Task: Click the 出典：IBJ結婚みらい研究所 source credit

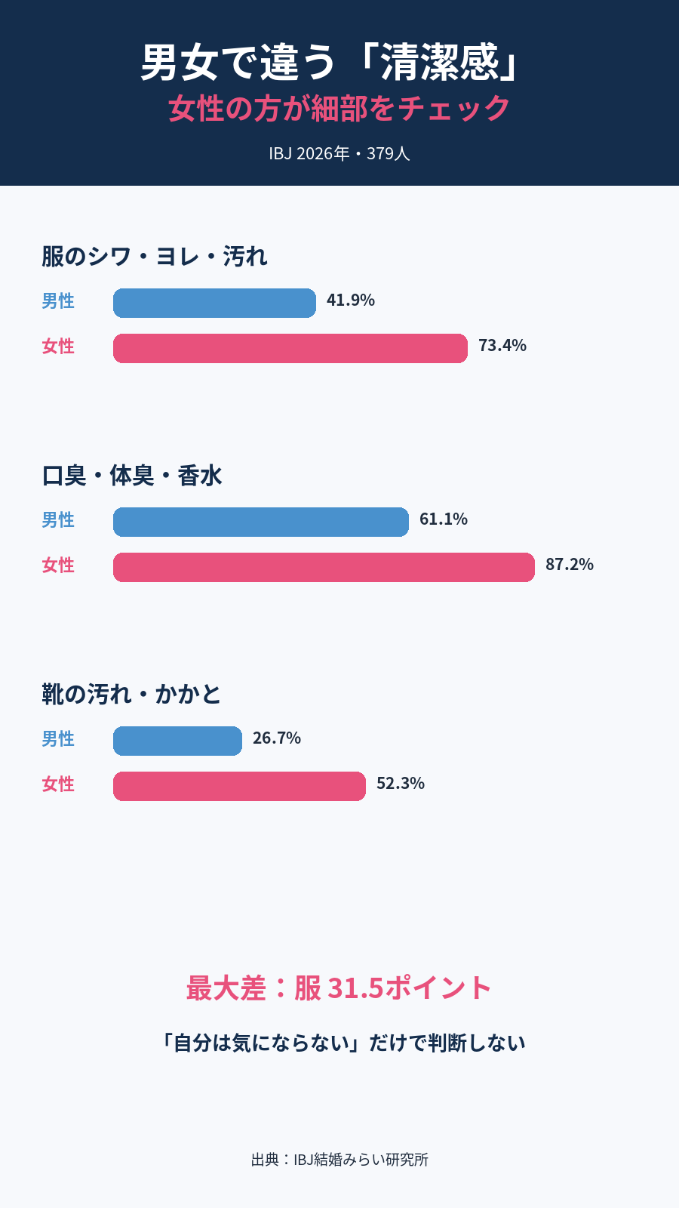Action: pos(339,1160)
